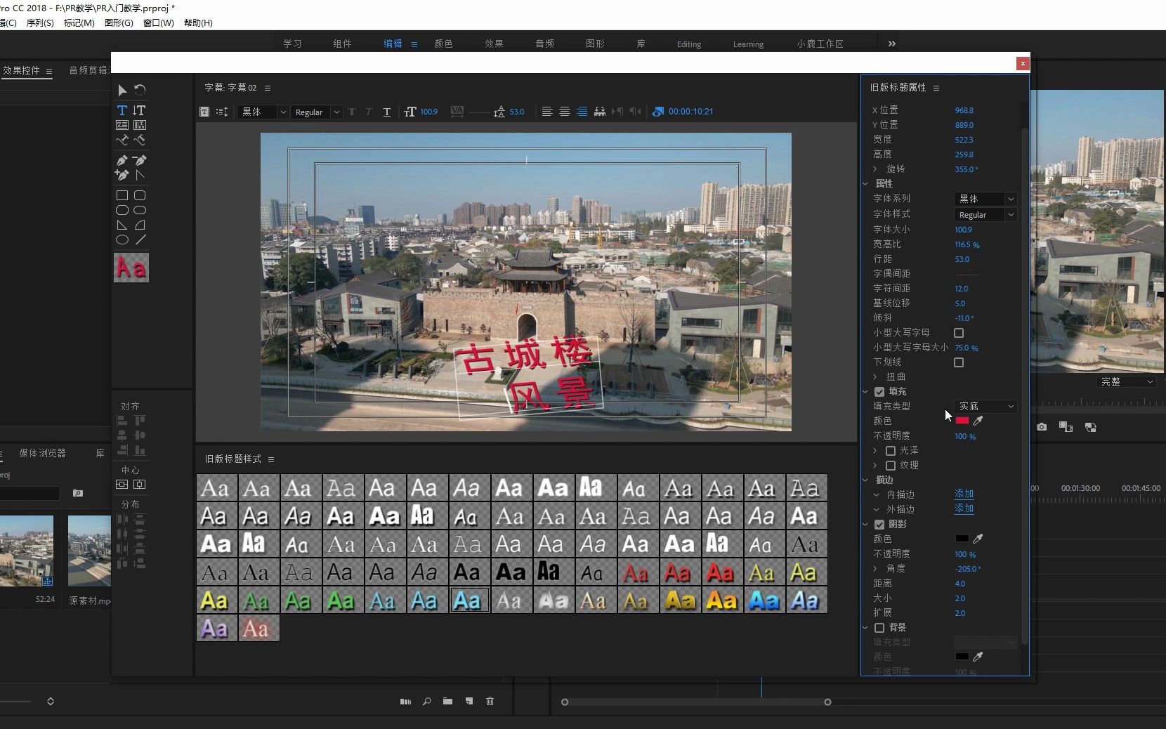Select the Pen tool
1166x729 pixels.
(122, 160)
